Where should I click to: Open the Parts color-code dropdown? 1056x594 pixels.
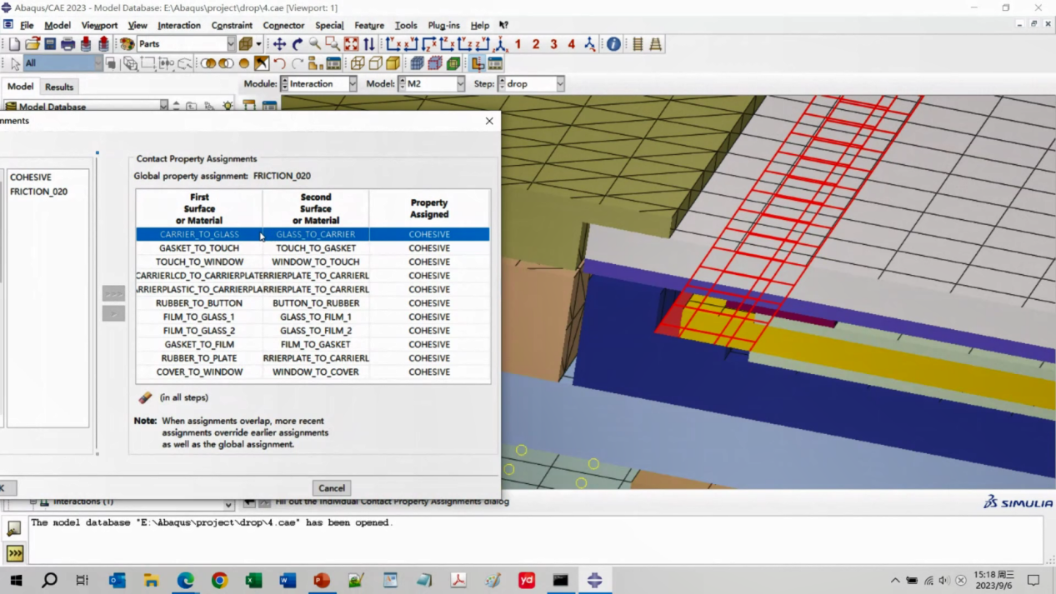(232, 44)
